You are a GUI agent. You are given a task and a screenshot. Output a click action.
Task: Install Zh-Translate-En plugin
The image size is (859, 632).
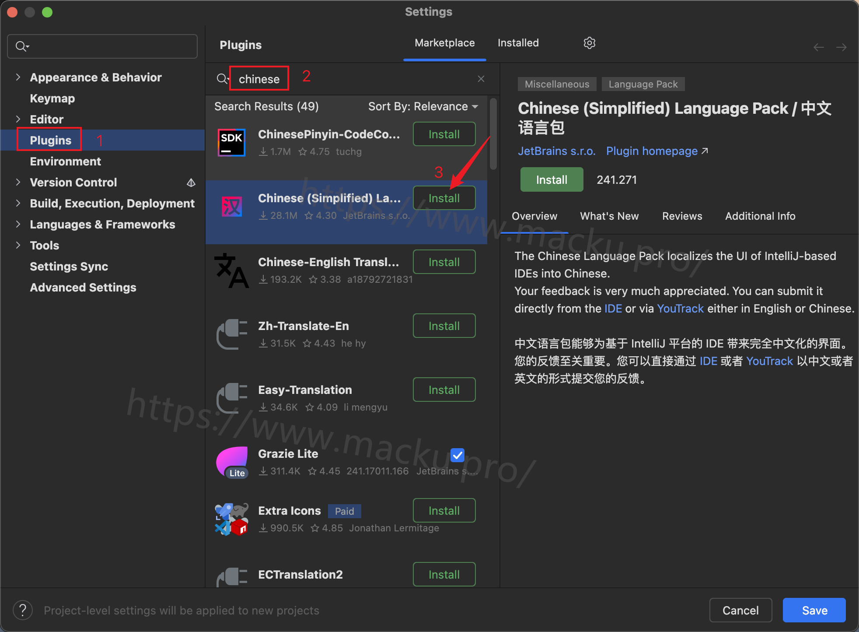point(444,326)
